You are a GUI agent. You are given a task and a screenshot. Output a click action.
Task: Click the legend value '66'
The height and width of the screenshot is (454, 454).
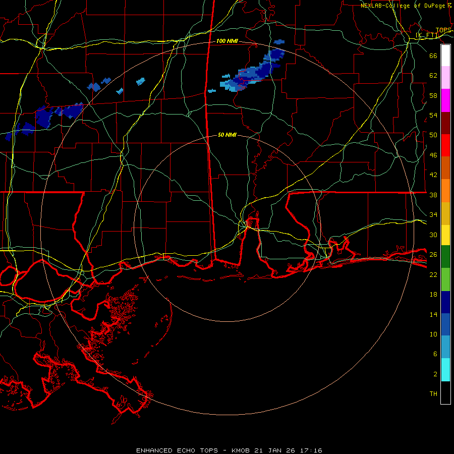click(x=433, y=55)
